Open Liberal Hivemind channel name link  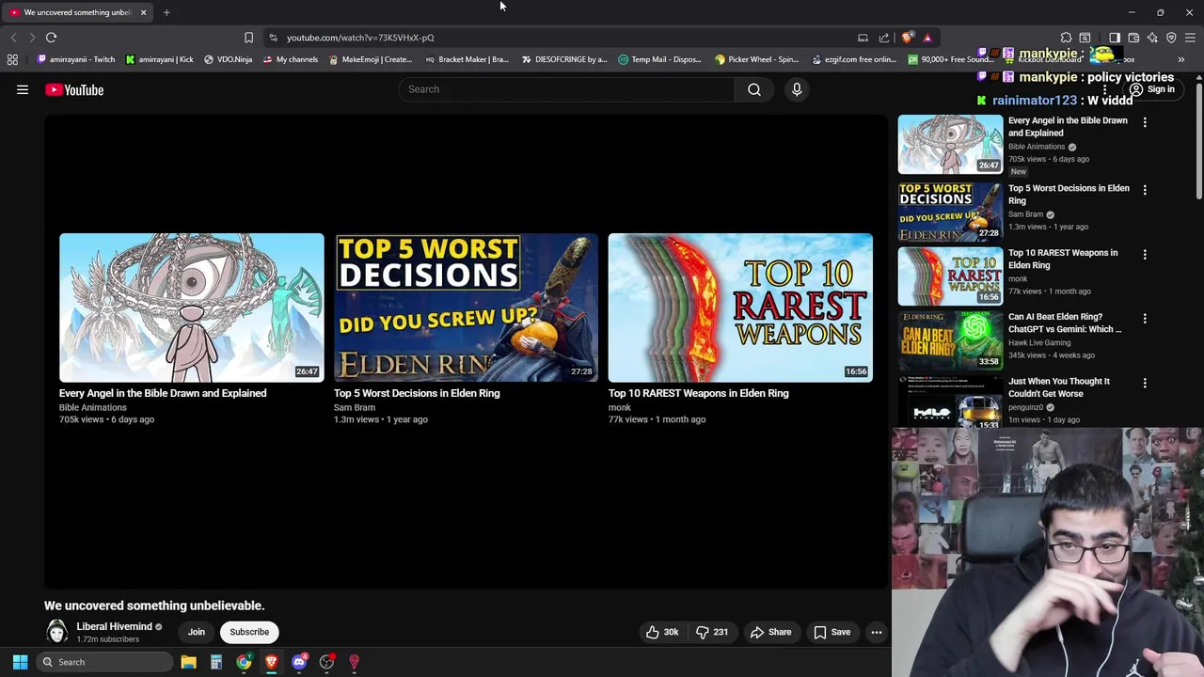[114, 626]
